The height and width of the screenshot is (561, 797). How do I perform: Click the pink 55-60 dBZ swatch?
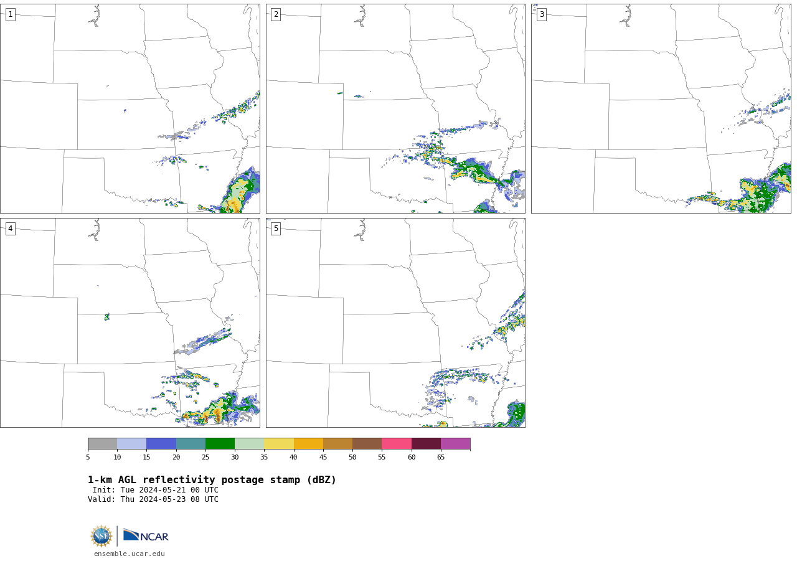click(397, 444)
